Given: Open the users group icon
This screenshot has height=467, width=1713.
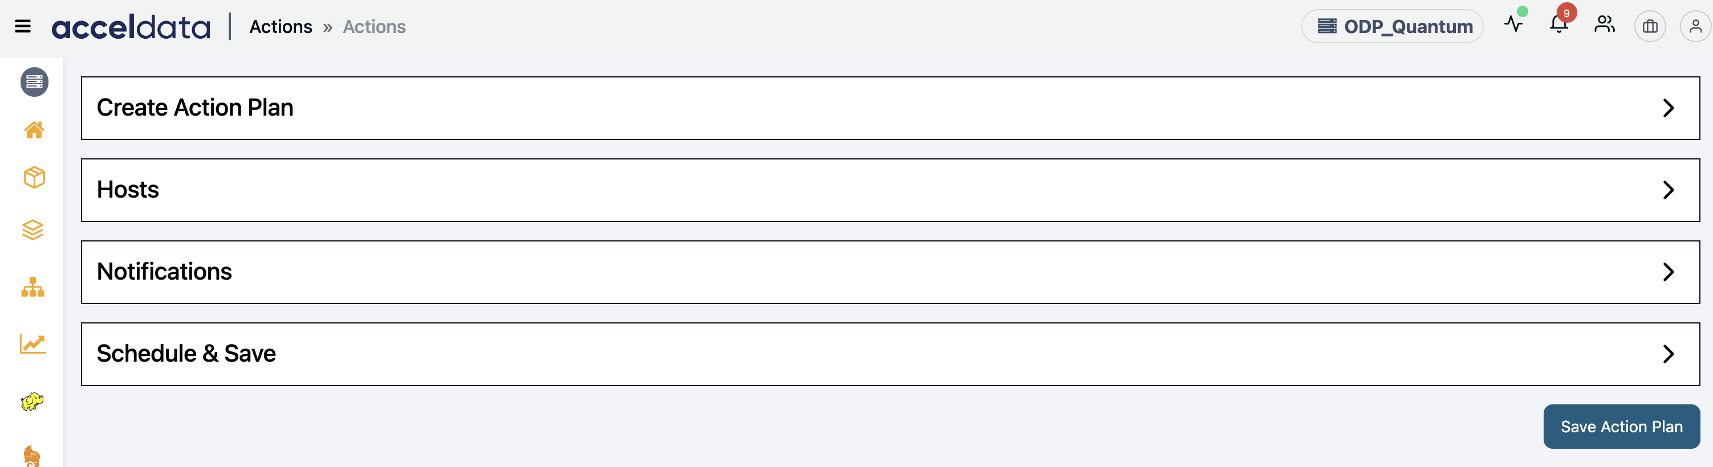Looking at the screenshot, I should pos(1604,25).
